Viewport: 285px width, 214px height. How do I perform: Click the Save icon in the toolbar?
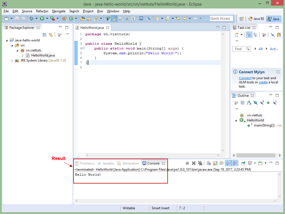tap(17, 18)
